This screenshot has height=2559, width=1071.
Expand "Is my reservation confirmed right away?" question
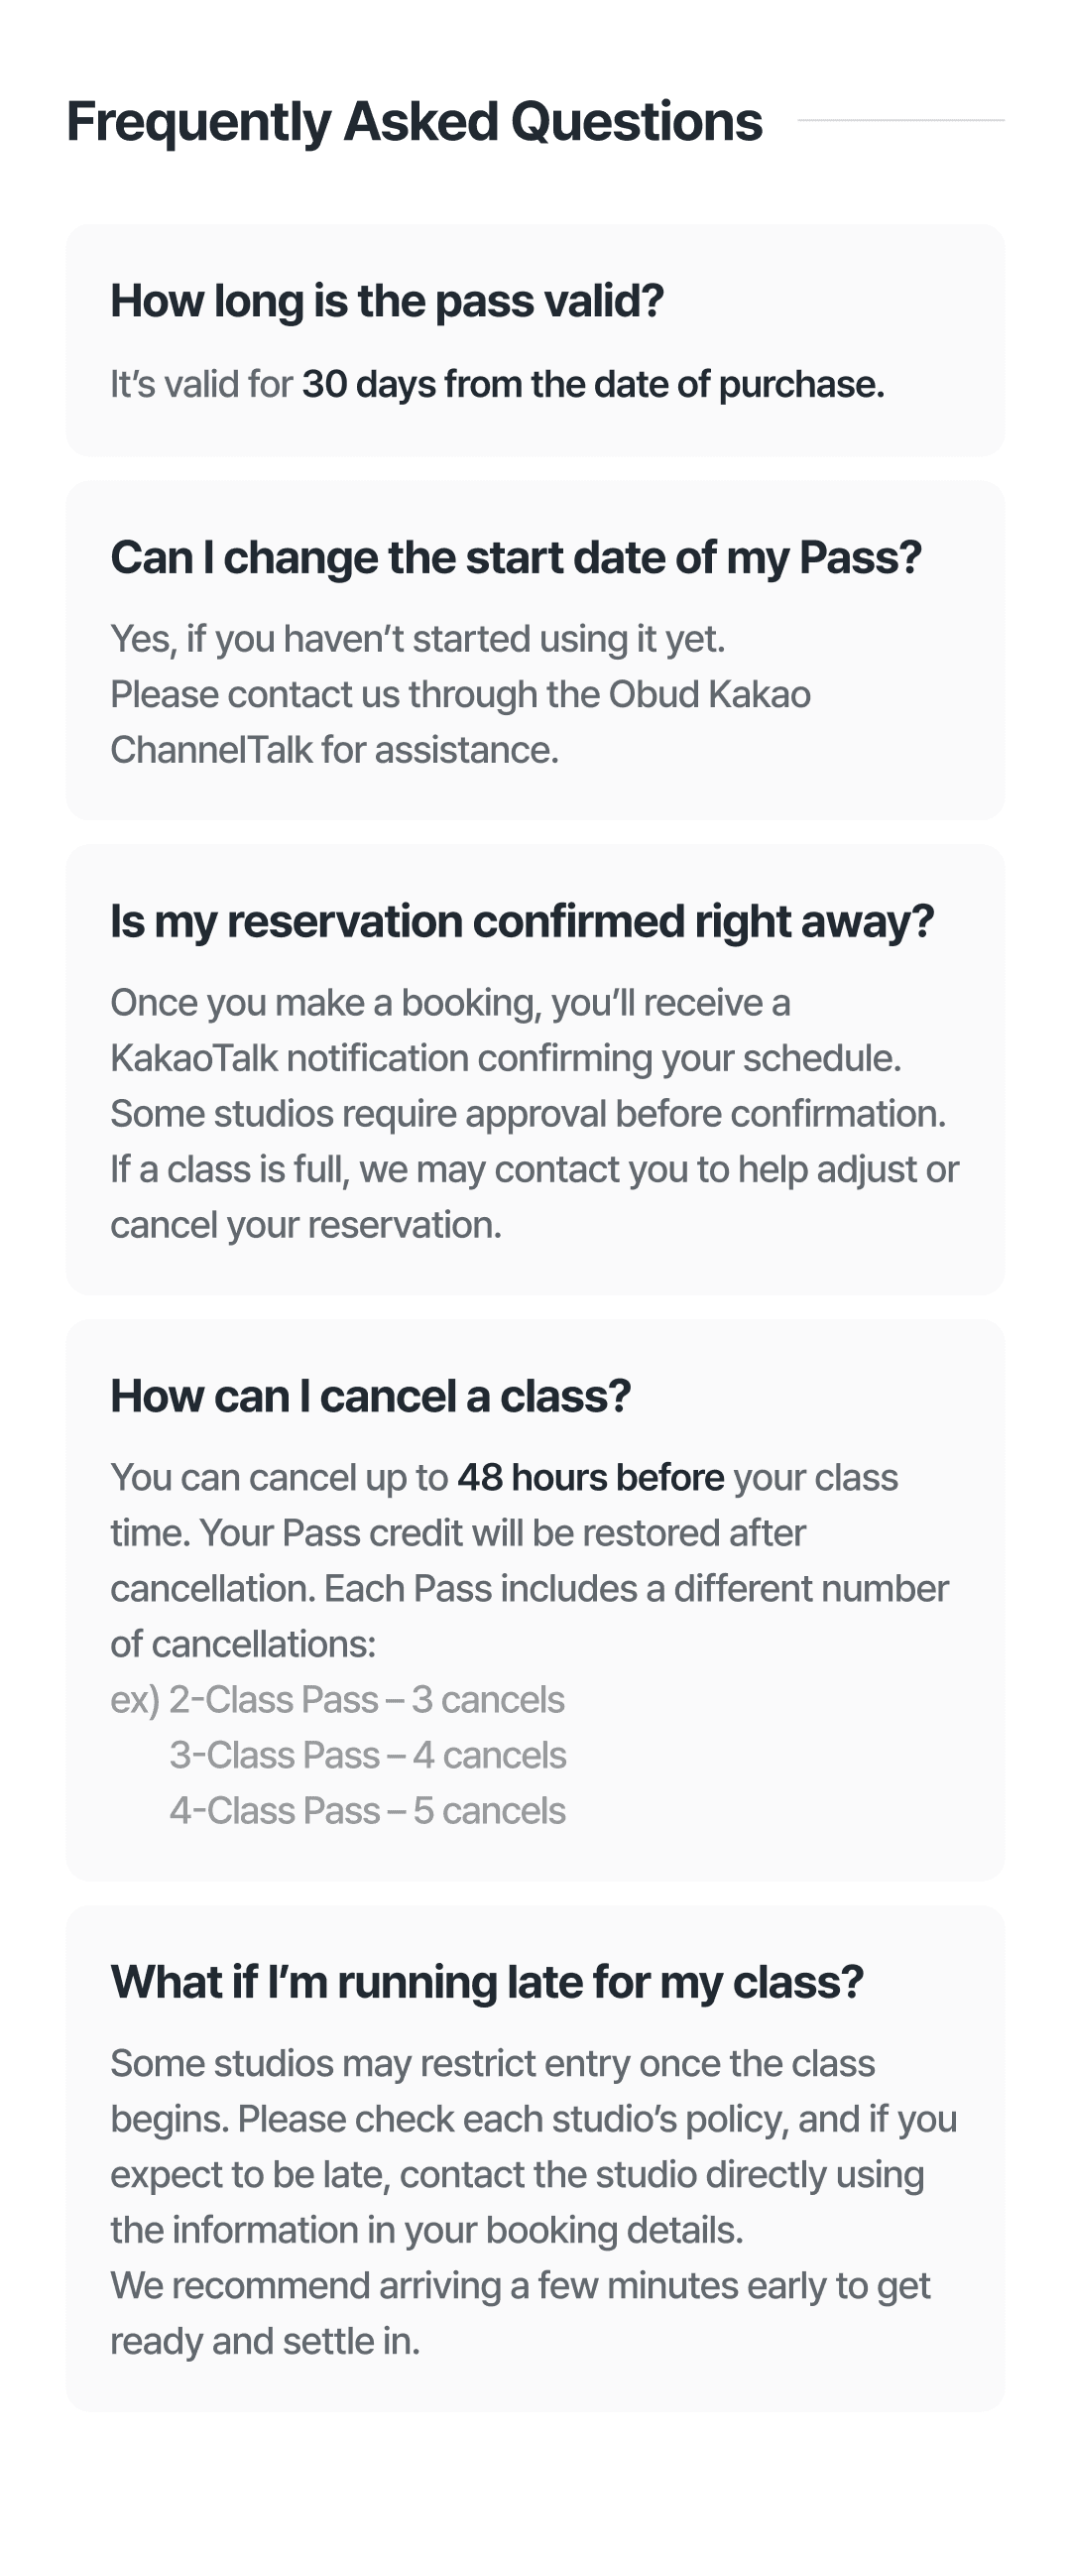[x=522, y=920]
